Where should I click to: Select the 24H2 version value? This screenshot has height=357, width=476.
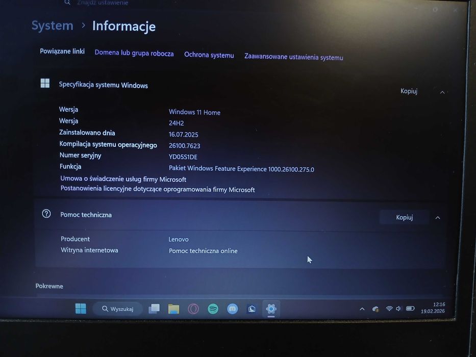(x=177, y=123)
